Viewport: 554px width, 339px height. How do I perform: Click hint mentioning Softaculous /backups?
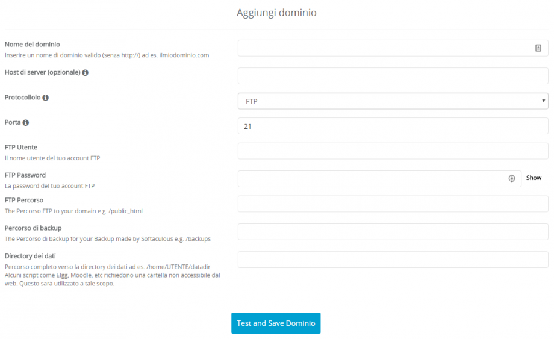click(x=108, y=239)
